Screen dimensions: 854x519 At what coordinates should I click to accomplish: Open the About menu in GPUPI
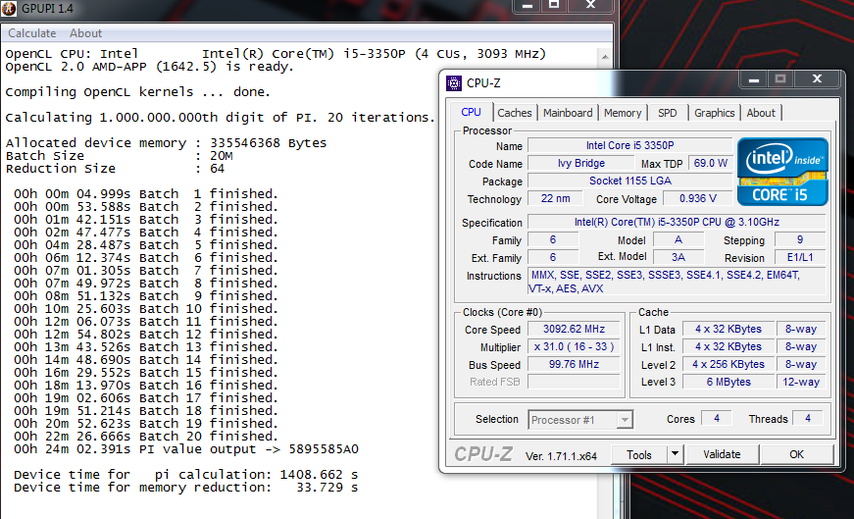coord(86,33)
